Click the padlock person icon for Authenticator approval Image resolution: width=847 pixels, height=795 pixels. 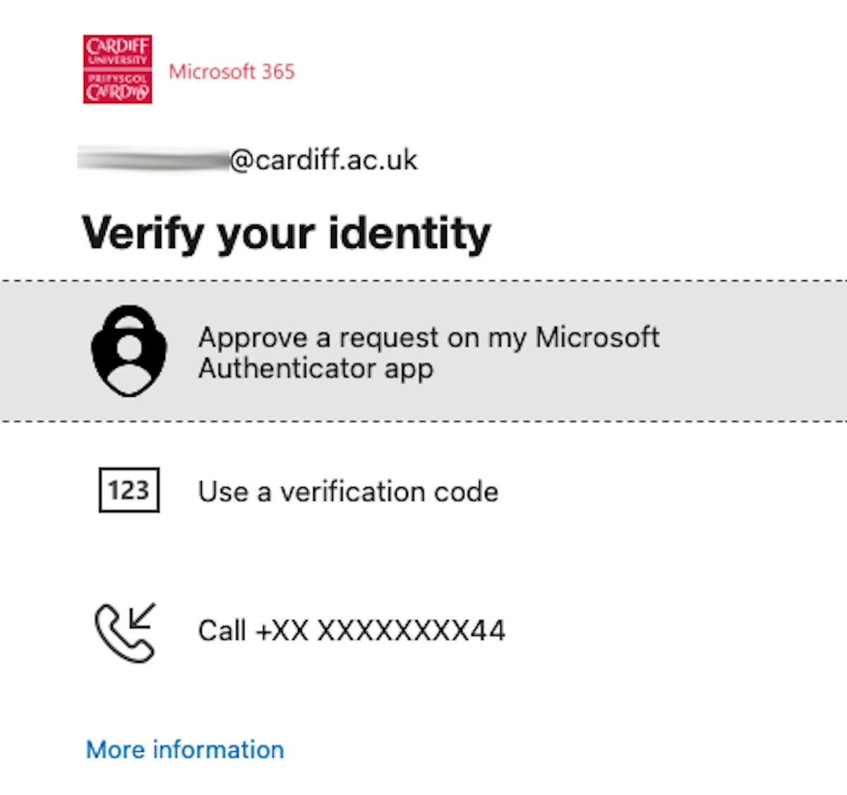(128, 351)
